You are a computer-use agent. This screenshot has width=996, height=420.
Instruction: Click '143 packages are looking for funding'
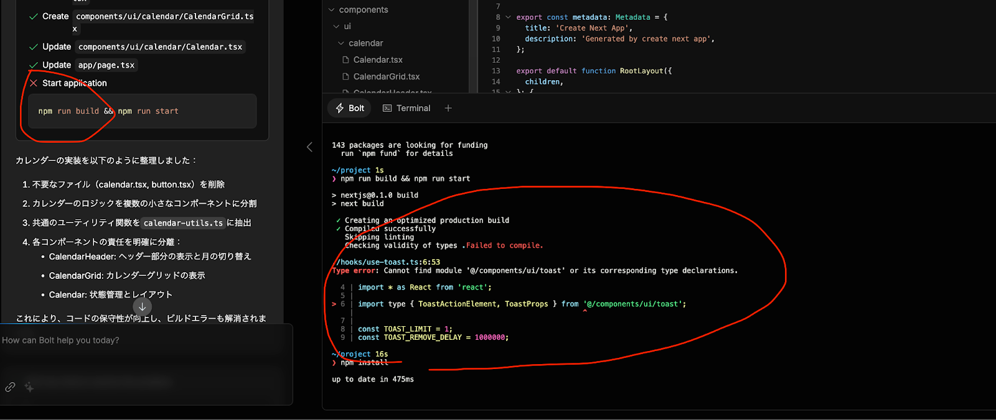[x=410, y=145]
